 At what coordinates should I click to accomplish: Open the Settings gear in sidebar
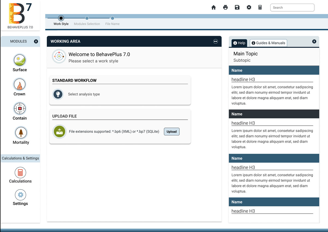20,195
